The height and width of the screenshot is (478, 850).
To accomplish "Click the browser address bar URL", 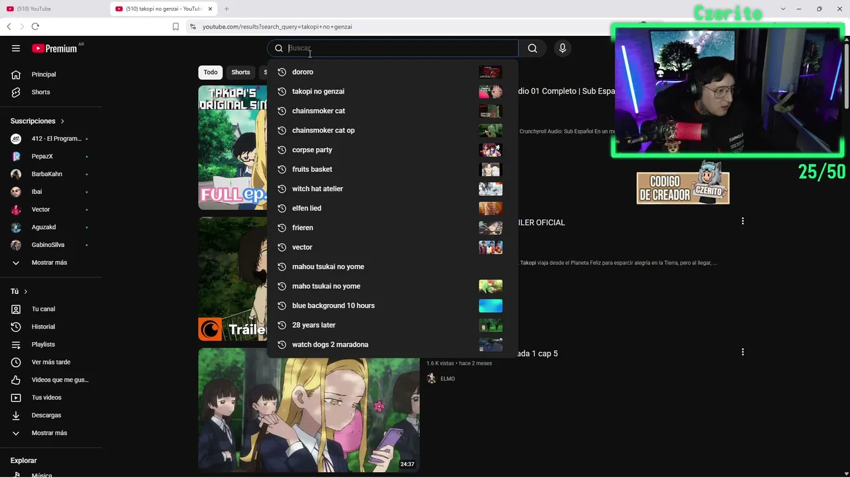I will 277,27.
